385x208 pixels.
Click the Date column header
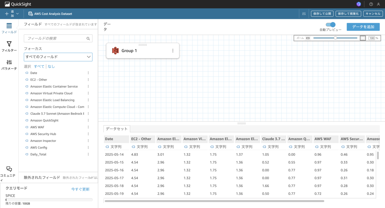click(x=117, y=139)
